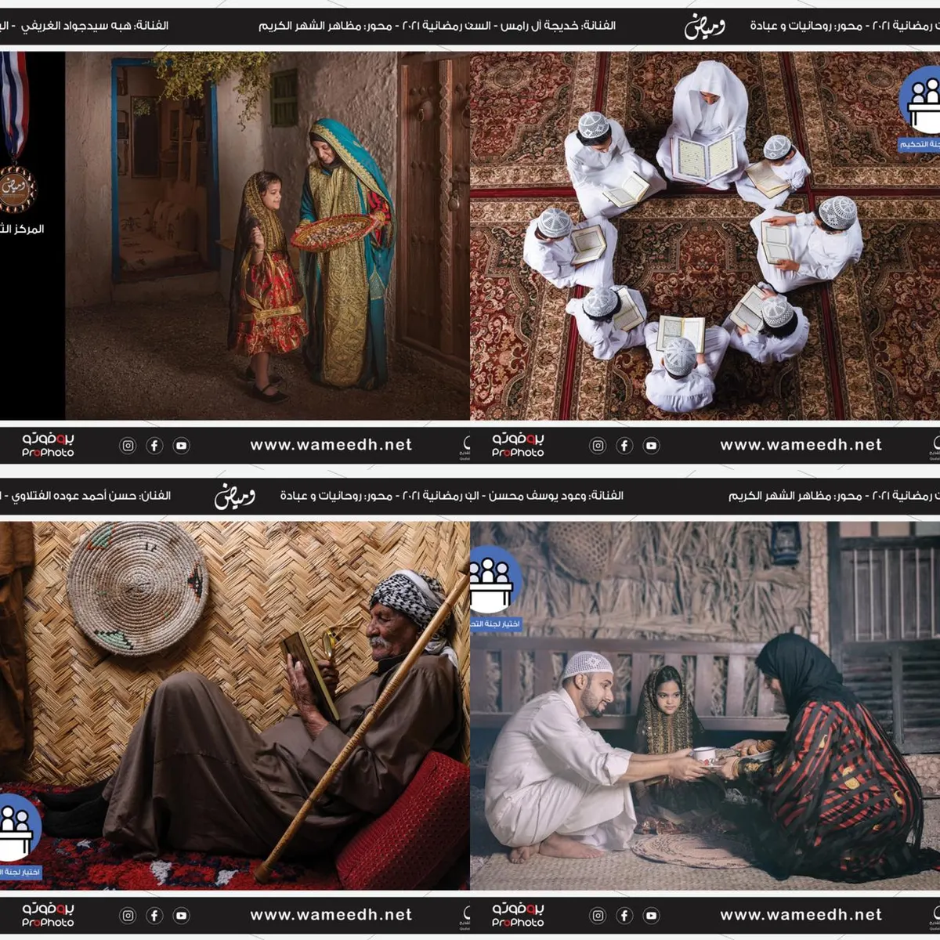This screenshot has height=940, width=940.
Task: Click artist name 'الفنانة: خديجة آل رامس'
Action: [559, 26]
